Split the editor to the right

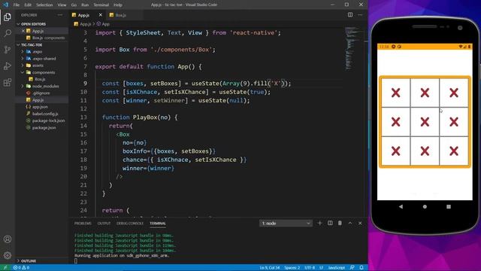point(350,15)
